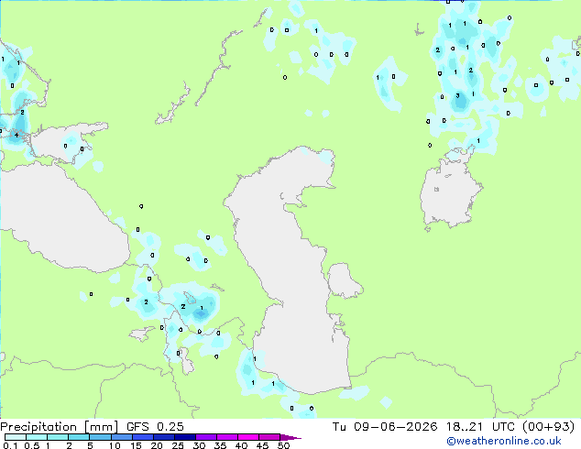
Task: Click the "3" precipitation value in the northeast cluster
Action: (x=457, y=95)
